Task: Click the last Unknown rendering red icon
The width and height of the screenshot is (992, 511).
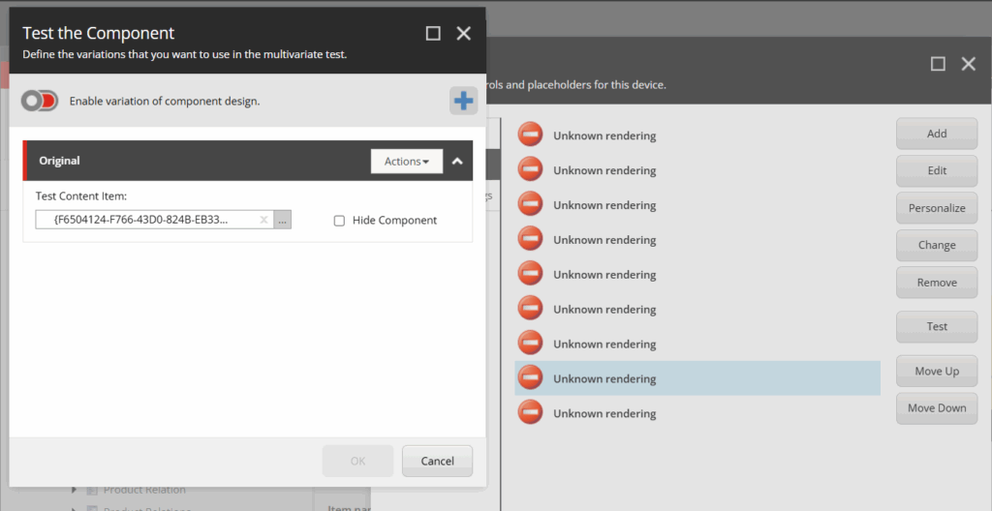Action: tap(530, 412)
